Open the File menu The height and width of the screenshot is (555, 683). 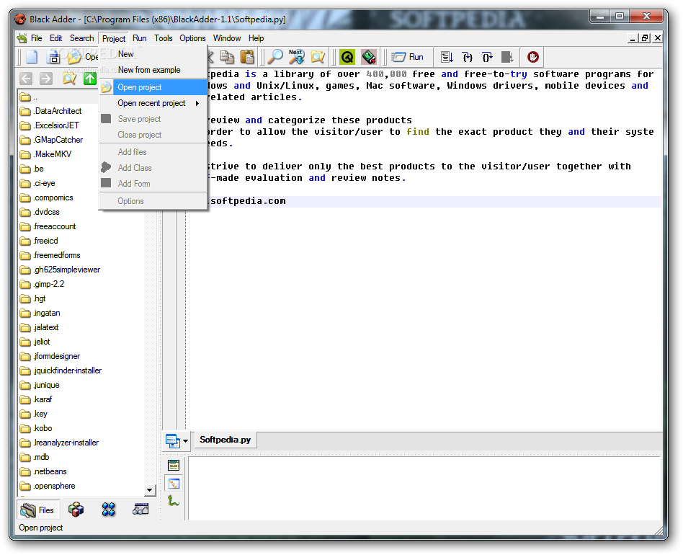point(37,38)
